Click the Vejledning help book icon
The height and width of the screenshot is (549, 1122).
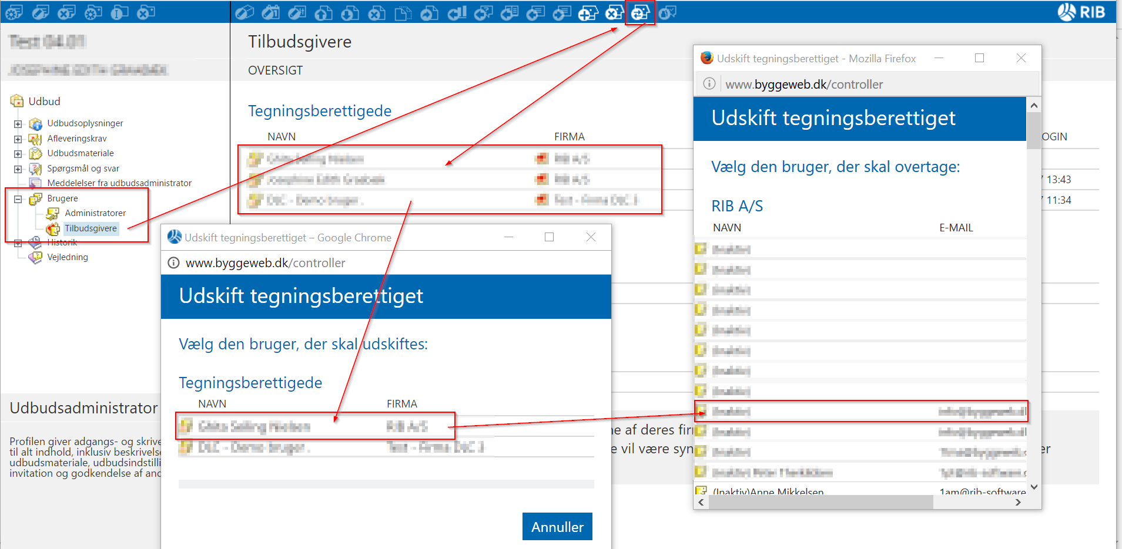click(36, 257)
